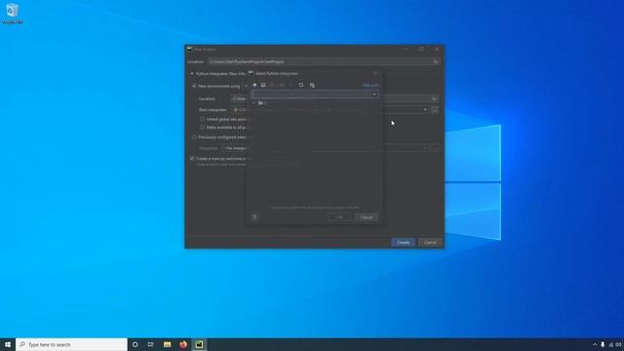Viewport: 624px width, 351px height.
Task: Open the path history dropdown arrow
Action: pos(374,95)
